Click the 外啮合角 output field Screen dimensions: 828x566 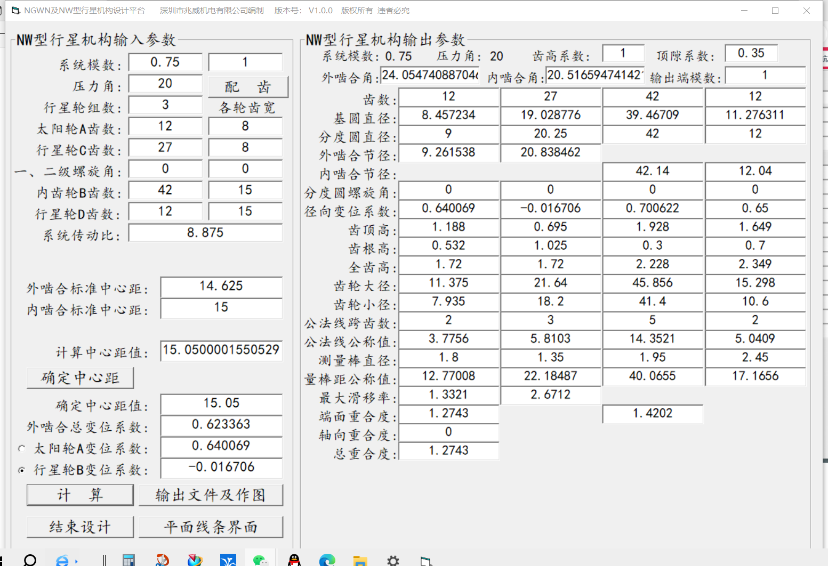[x=430, y=75]
